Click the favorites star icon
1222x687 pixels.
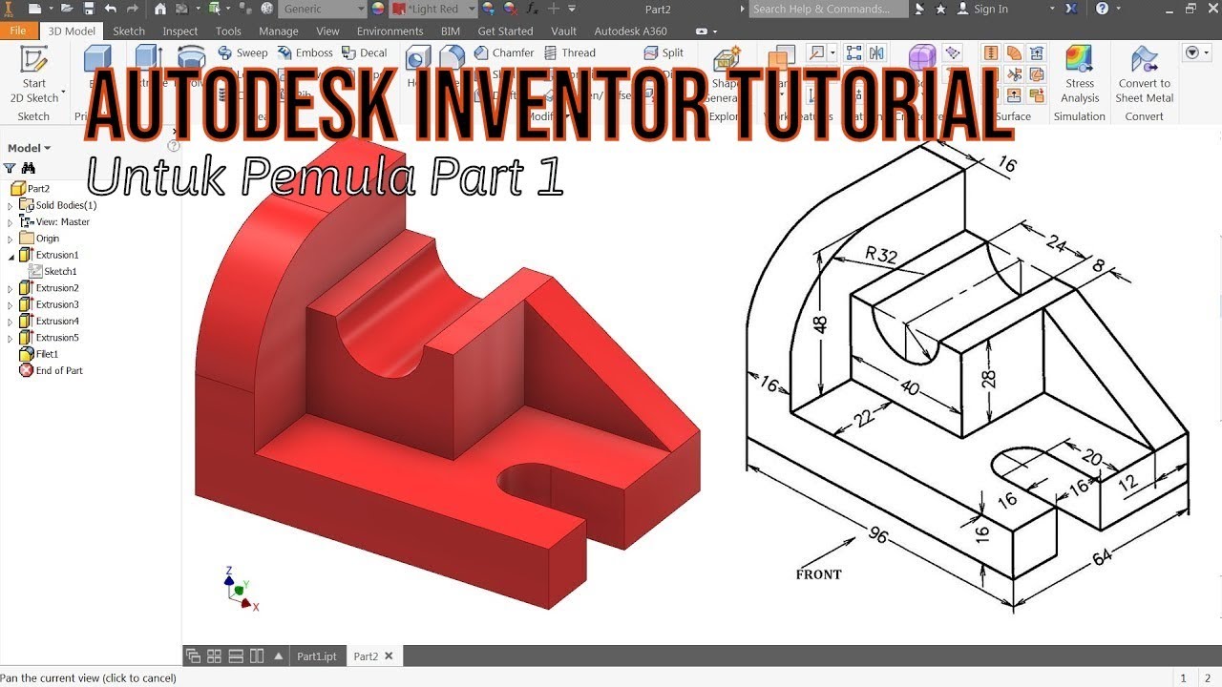(x=941, y=9)
